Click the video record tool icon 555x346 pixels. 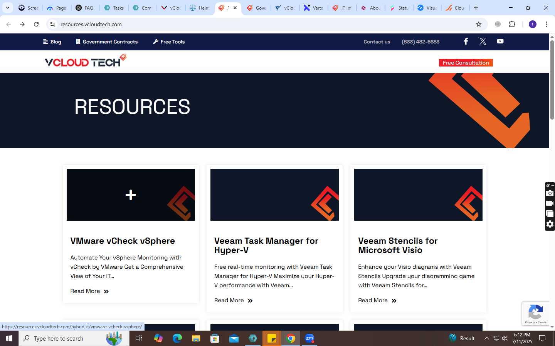pos(550,203)
